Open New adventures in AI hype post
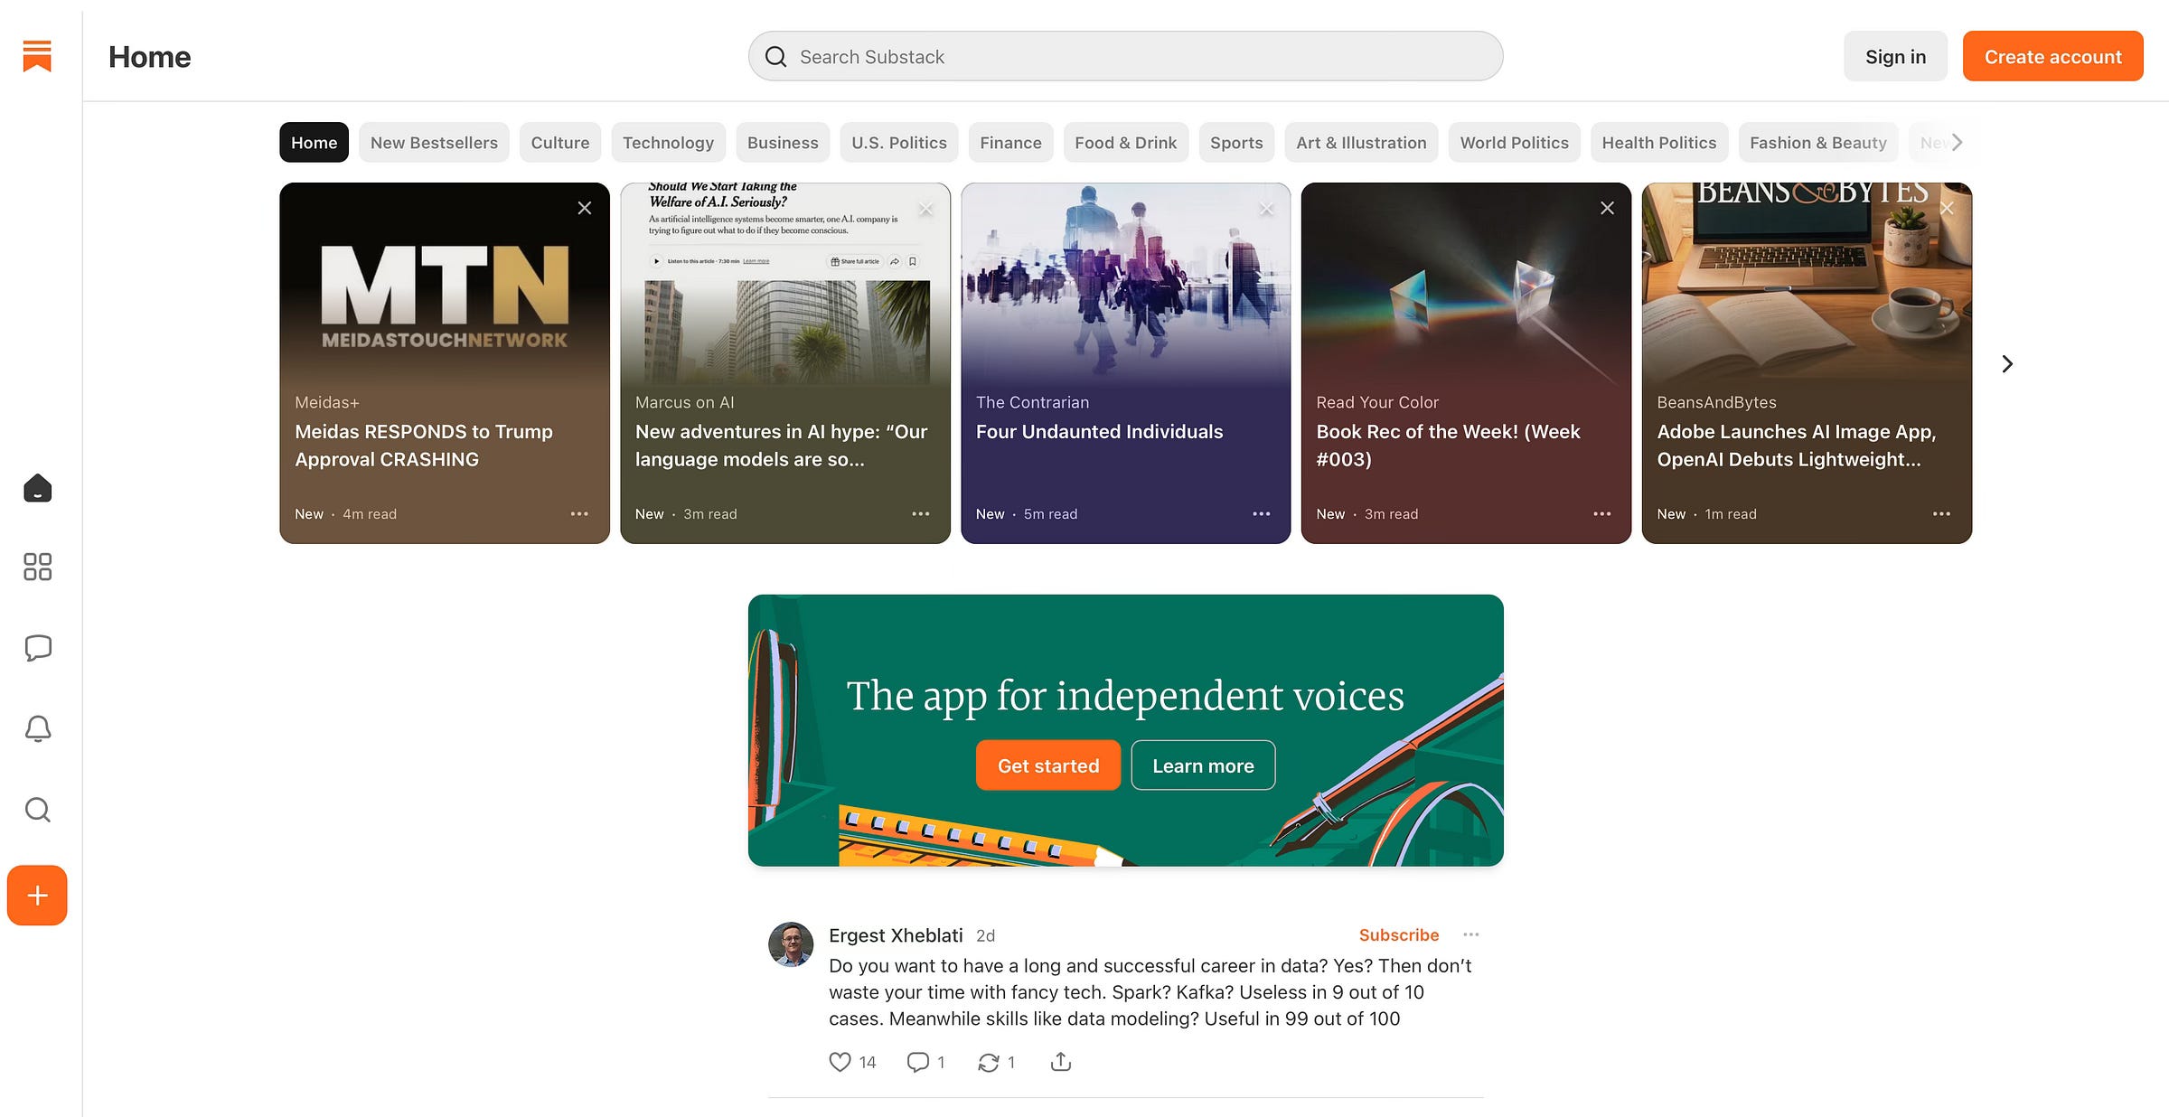2169x1117 pixels. [x=782, y=446]
